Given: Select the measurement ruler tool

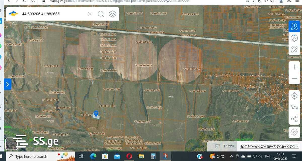Looking at the screenshot, I should 294,49.
